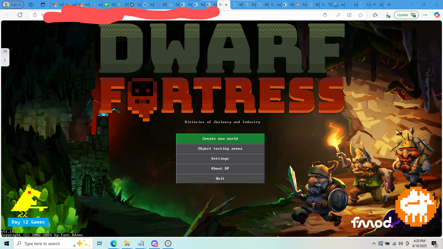Switch to the 'TS' search tab

tap(326, 5)
